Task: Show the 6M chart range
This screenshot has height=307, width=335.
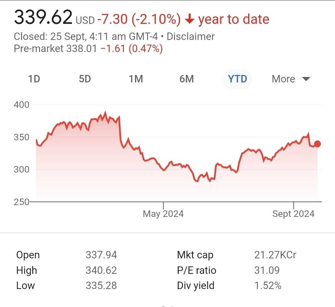Action: (186, 79)
